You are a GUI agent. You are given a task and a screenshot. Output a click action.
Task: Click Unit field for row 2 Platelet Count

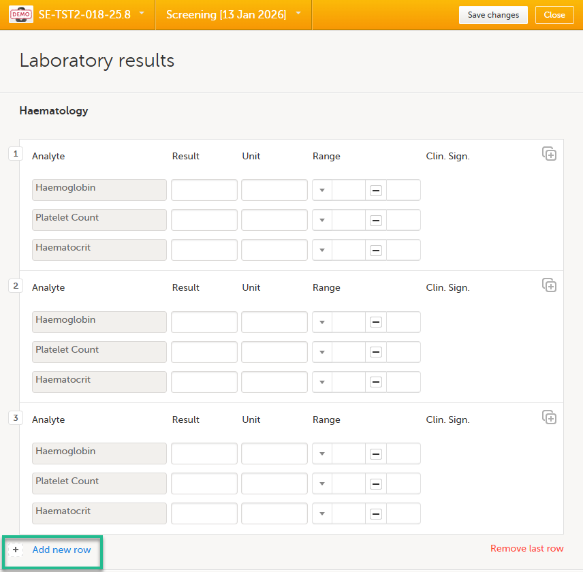tap(274, 353)
